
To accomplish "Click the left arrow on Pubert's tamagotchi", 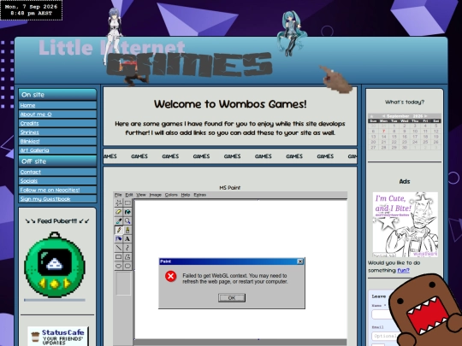I will click(42, 284).
